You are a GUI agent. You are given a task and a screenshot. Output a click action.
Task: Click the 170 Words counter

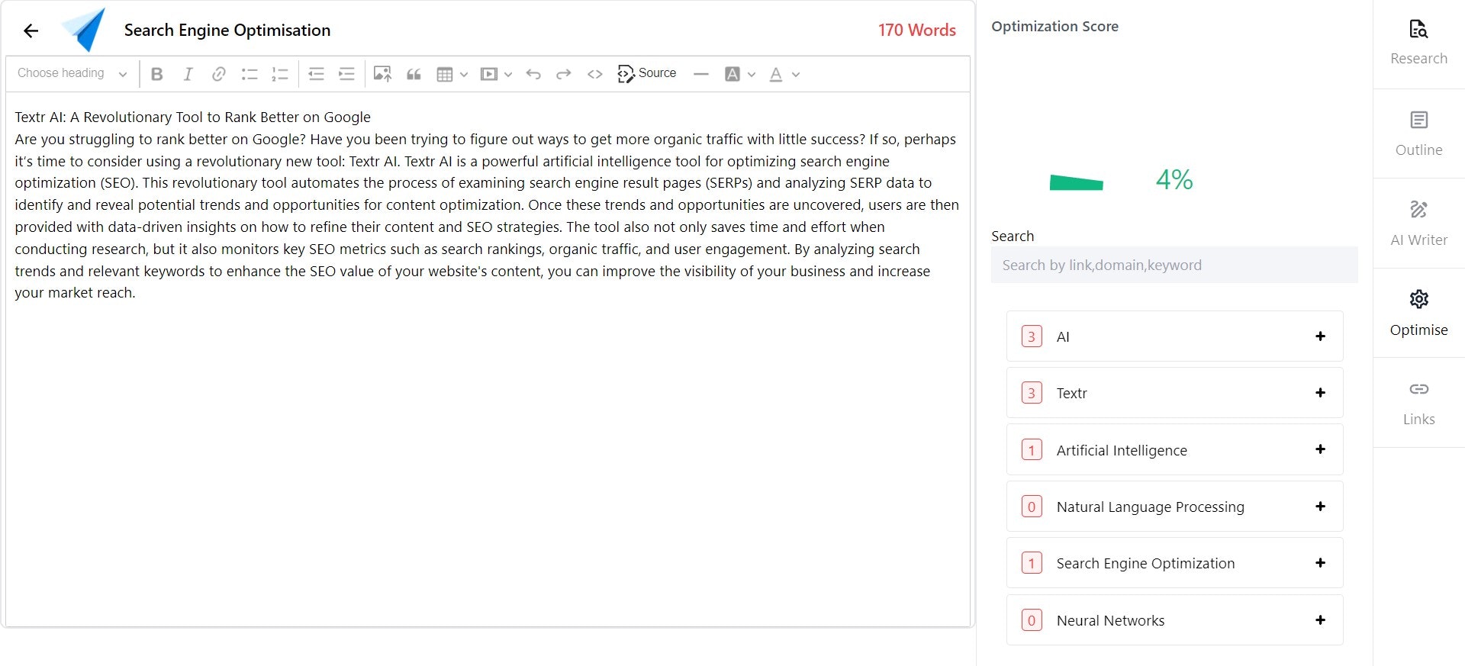[x=916, y=30]
